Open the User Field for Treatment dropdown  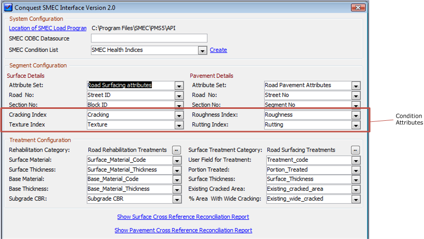[x=356, y=160]
